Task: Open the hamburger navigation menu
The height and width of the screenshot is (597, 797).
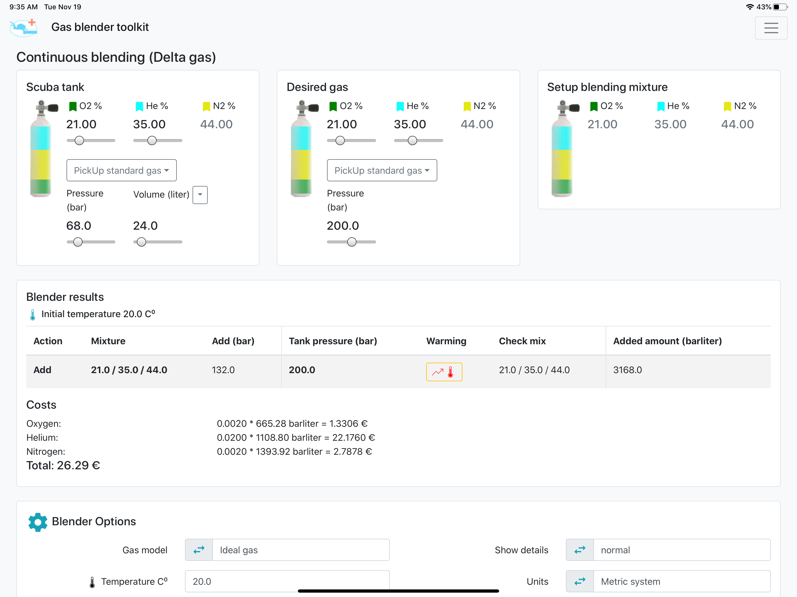Action: pyautogui.click(x=771, y=28)
